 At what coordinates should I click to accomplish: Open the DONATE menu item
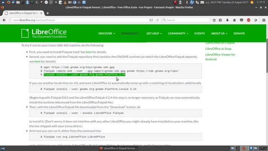(239, 34)
